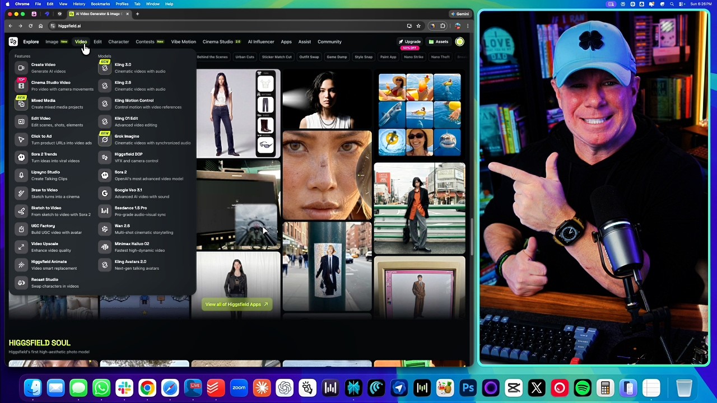Select the Kling 2.6 model entry

coord(146,86)
